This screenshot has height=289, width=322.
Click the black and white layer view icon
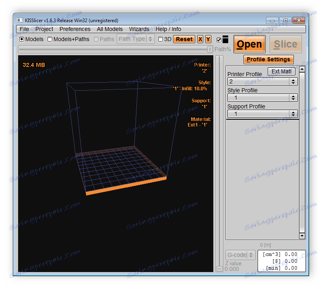[225, 39]
